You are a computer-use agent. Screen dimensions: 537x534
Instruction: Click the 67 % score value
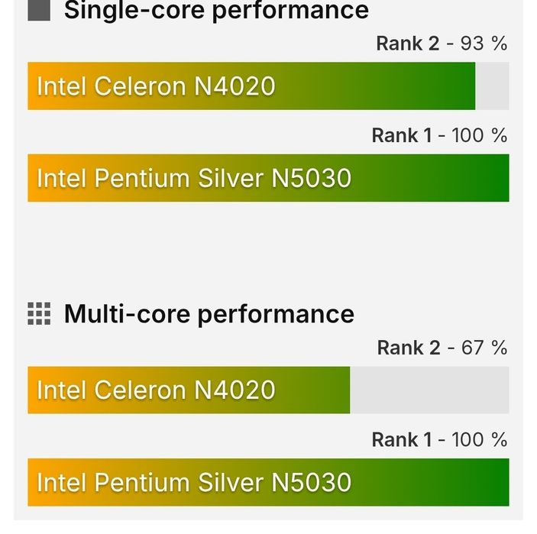pyautogui.click(x=484, y=348)
